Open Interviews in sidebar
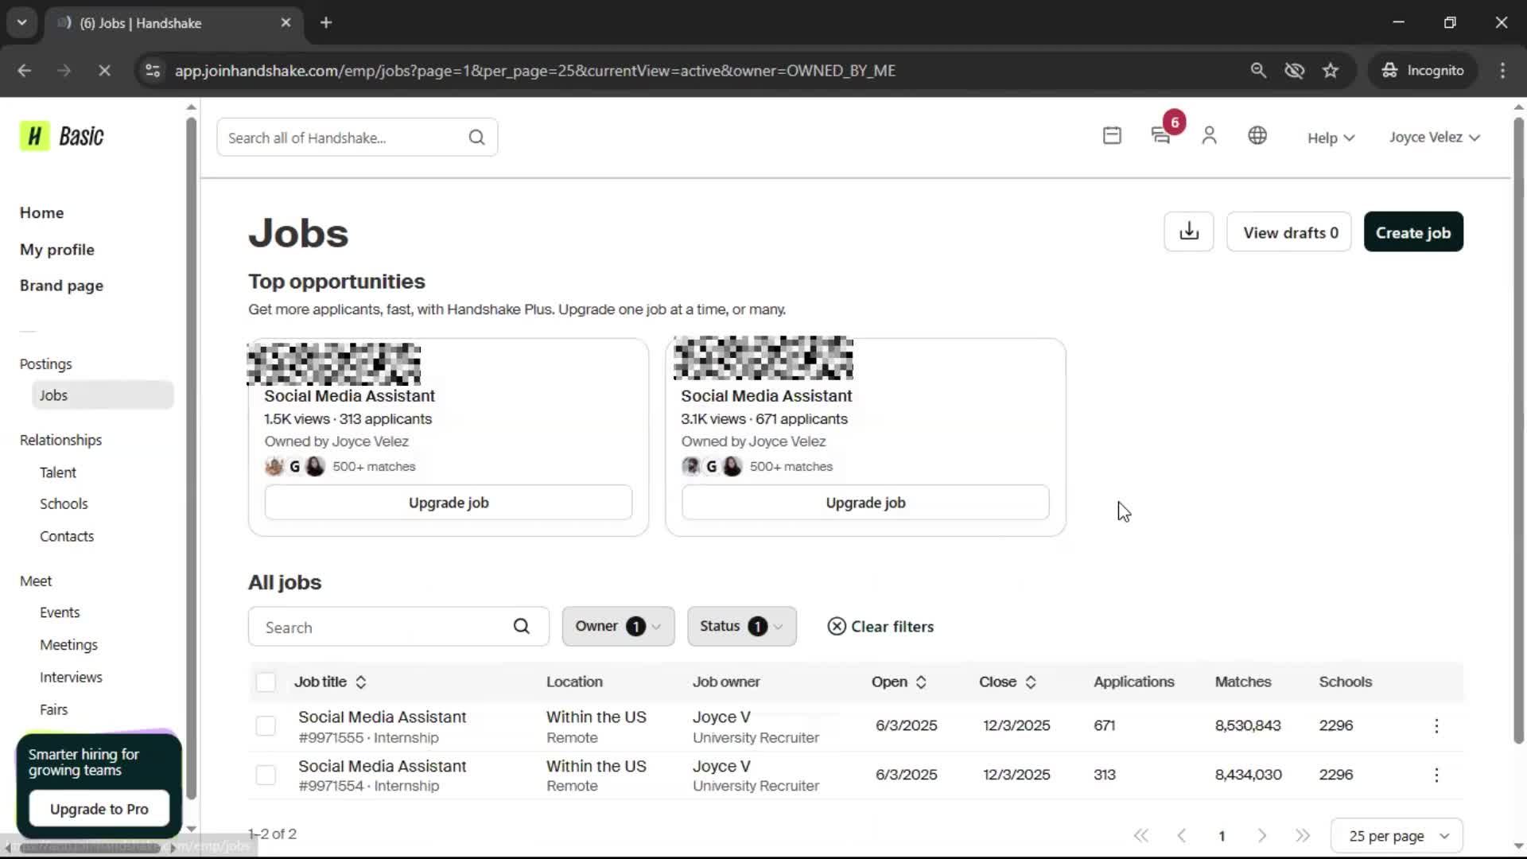1527x859 pixels. coord(71,678)
